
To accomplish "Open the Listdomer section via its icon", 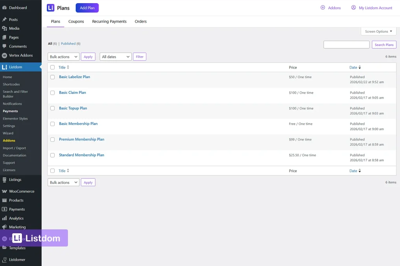I will 5,259.
